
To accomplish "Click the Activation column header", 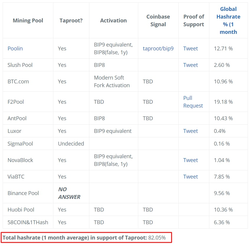I will tap(114, 20).
